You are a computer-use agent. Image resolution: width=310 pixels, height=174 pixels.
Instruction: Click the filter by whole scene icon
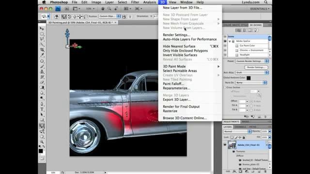point(238,30)
